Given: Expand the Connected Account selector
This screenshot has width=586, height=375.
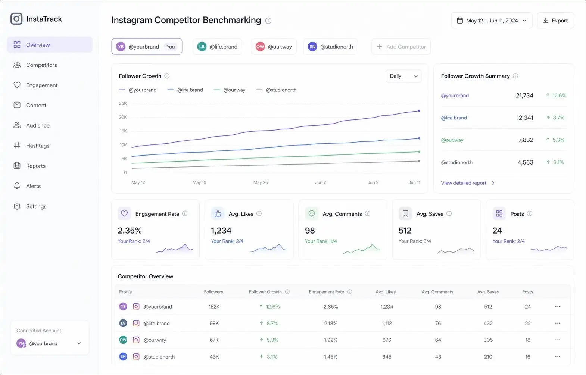Looking at the screenshot, I should (49, 343).
